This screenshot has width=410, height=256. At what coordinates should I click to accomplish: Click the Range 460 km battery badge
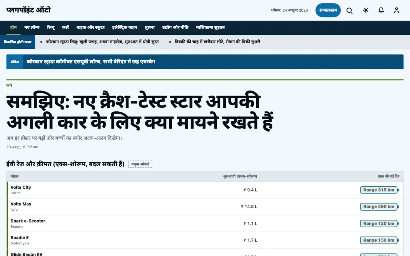(x=379, y=207)
